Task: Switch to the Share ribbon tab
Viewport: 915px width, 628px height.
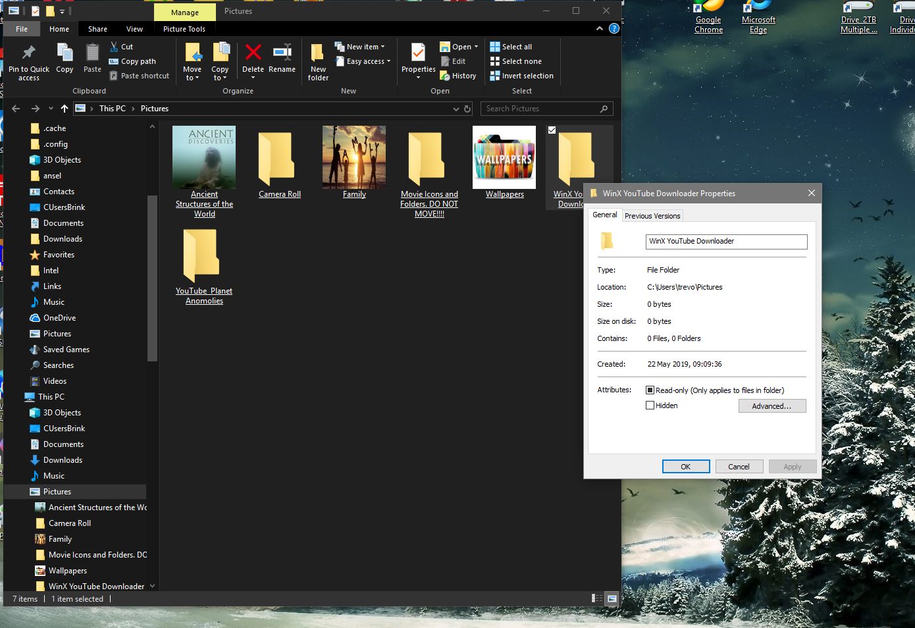Action: coord(97,29)
